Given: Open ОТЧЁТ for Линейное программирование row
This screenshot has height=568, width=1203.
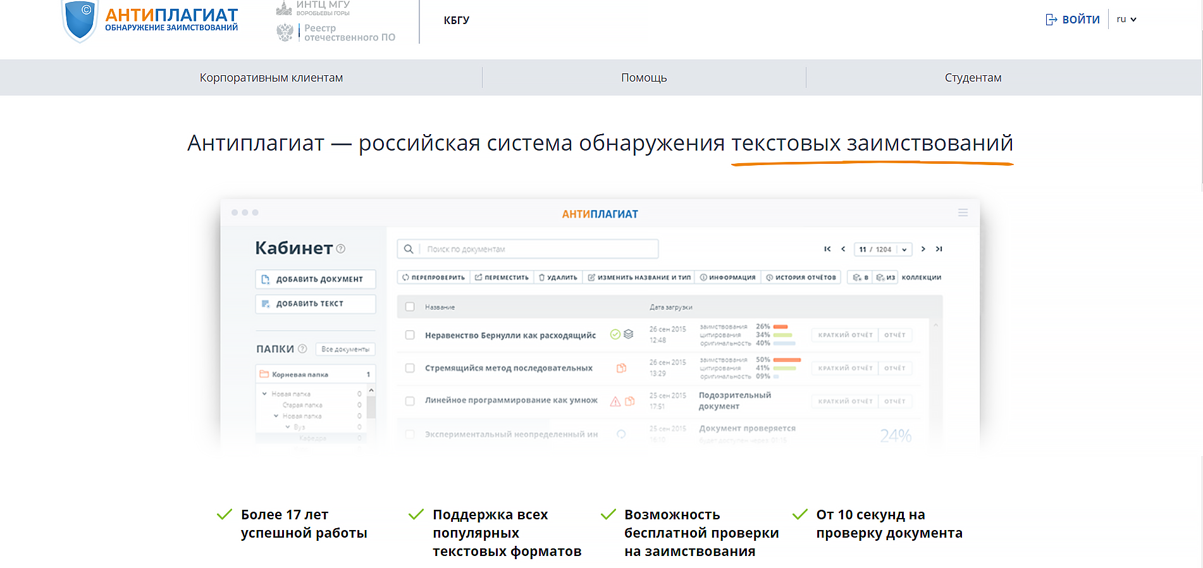Looking at the screenshot, I should (x=895, y=401).
